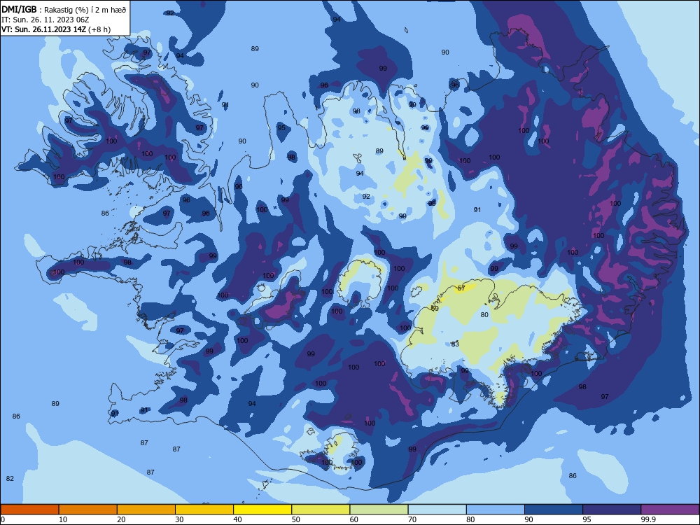The width and height of the screenshot is (700, 525).
Task: Click the '57' humidity value on the map
Action: (x=461, y=288)
